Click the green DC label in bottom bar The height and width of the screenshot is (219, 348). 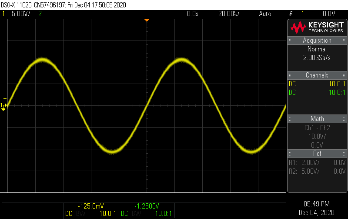click(124, 214)
